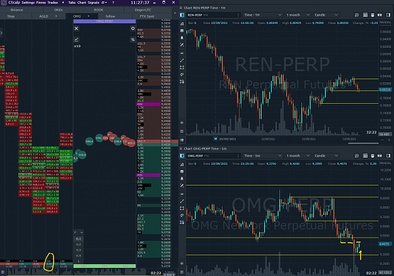Open OMG-PERP order book gear settings
The width and height of the screenshot is (394, 276).
click(132, 28)
